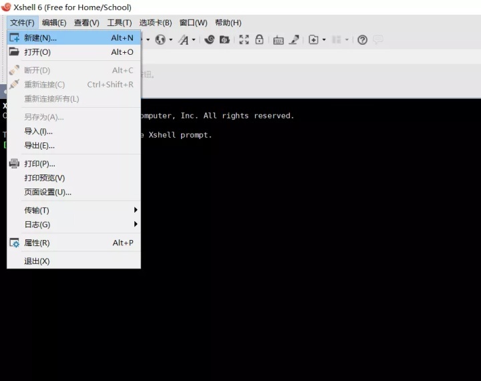481x381 pixels.
Task: Open the font settings A icon
Action: [184, 39]
